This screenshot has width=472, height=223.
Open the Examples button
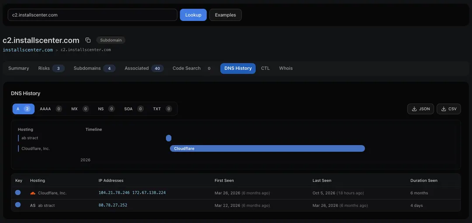pyautogui.click(x=226, y=15)
